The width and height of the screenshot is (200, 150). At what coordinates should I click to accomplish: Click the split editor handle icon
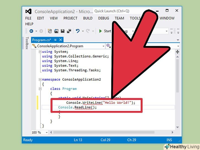point(177,52)
